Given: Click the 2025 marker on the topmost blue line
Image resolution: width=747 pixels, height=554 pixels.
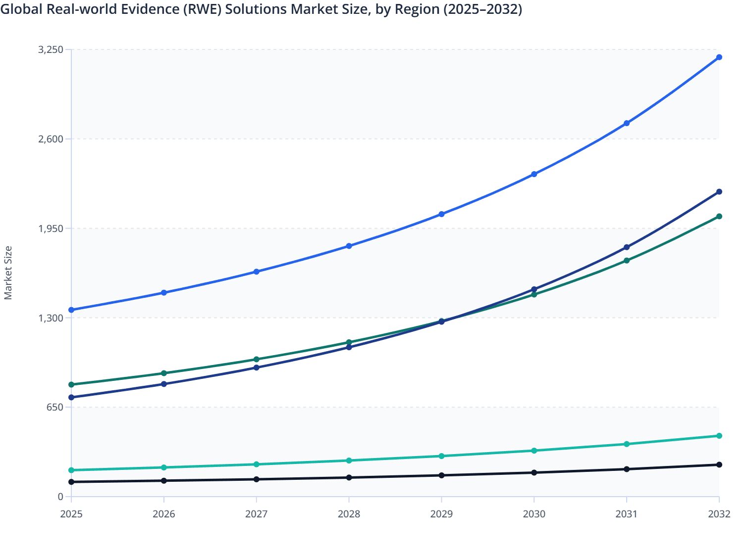Looking at the screenshot, I should (71, 310).
